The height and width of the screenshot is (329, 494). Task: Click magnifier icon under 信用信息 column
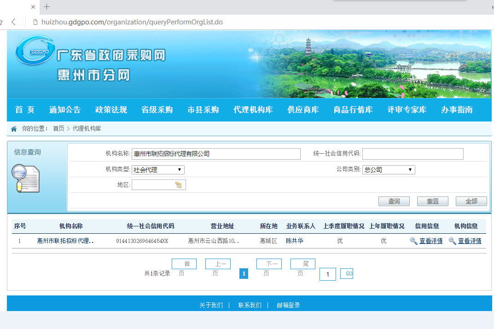pos(413,241)
